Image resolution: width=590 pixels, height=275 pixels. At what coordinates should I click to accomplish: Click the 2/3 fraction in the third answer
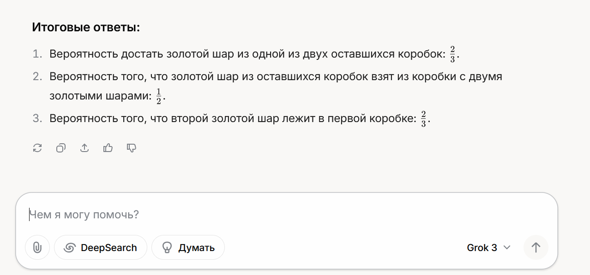click(423, 119)
